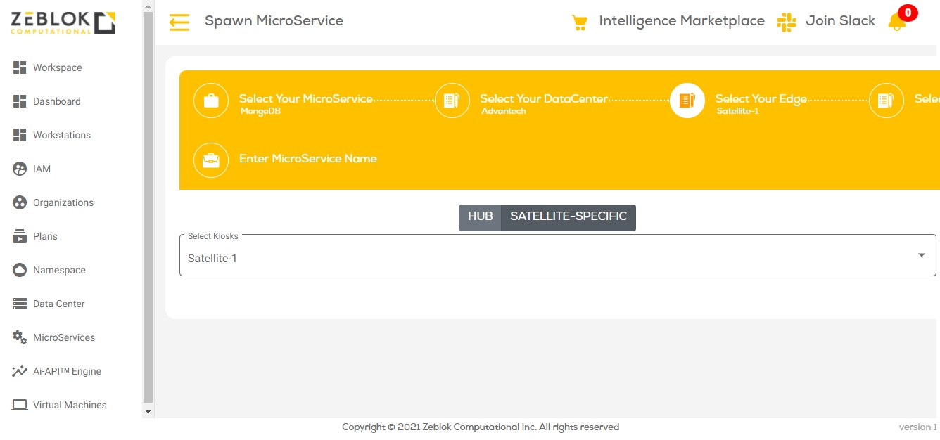The height and width of the screenshot is (440, 940).
Task: Click the Enter MicroService Name step icon
Action: coord(211,160)
